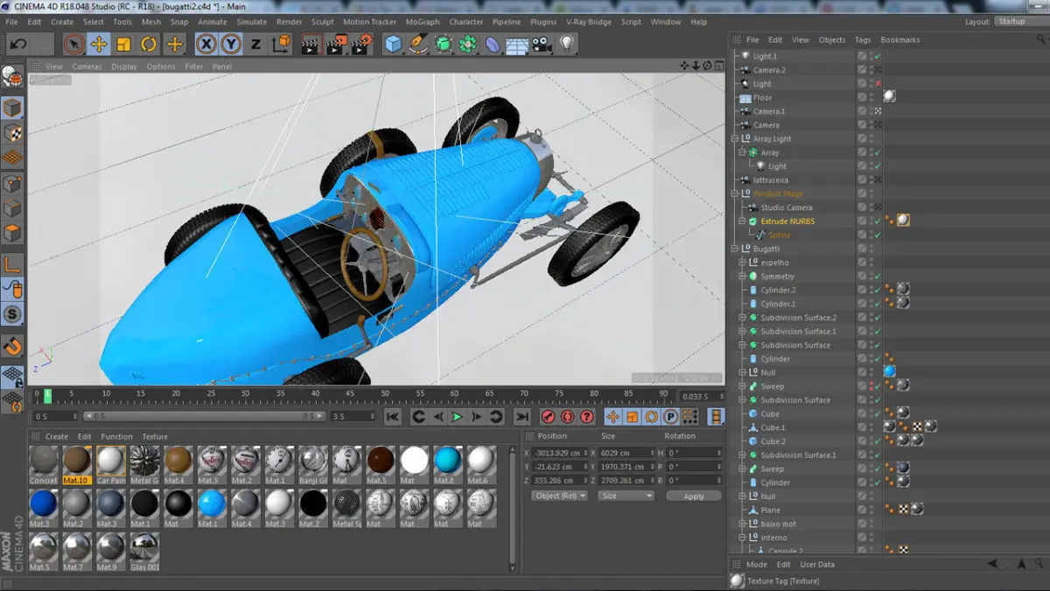This screenshot has width=1050, height=591.
Task: Collapse the Extrude NURBS object
Action: pyautogui.click(x=742, y=222)
